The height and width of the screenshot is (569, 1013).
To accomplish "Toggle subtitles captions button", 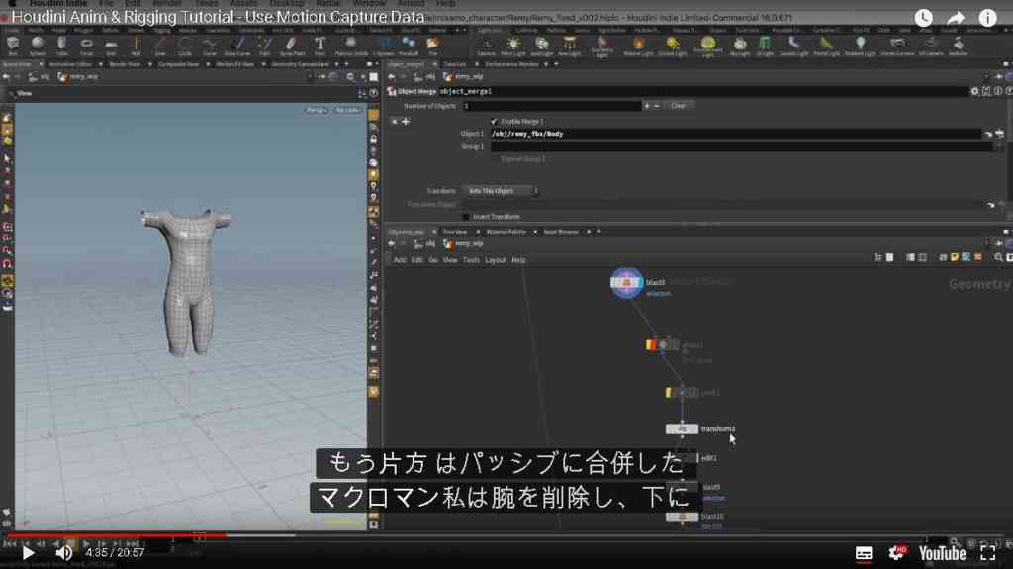I will (863, 553).
